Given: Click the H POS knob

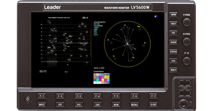Looking at the screenshot, I should [x=187, y=41].
